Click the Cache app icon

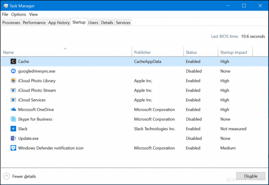pos(13,62)
